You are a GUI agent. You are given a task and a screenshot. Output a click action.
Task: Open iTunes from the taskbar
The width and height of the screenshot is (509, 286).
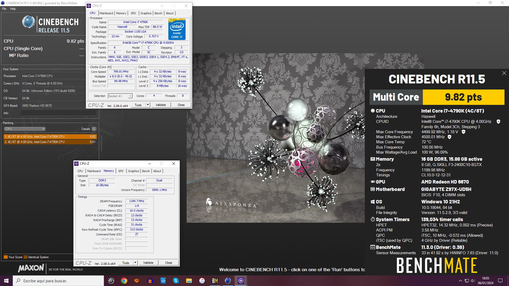[x=202, y=281]
